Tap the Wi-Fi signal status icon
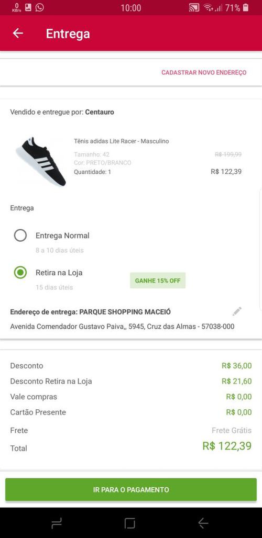The width and height of the screenshot is (262, 538). click(208, 7)
